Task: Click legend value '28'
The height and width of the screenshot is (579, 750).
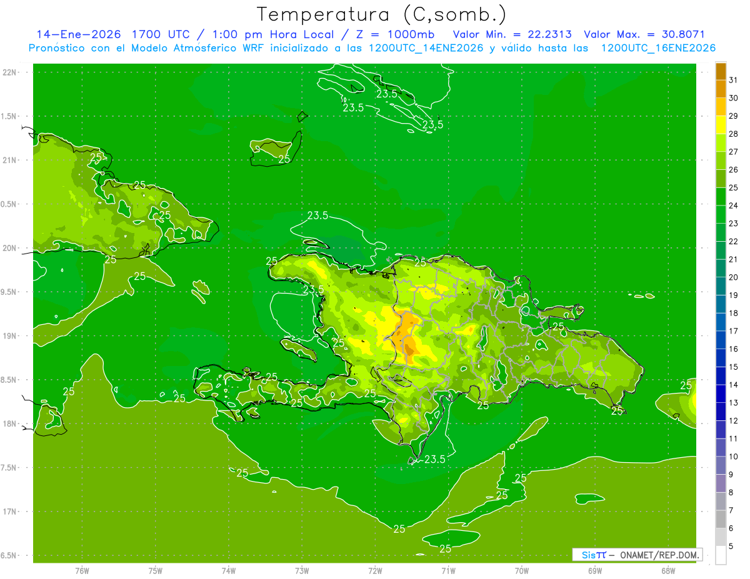Action: click(733, 134)
